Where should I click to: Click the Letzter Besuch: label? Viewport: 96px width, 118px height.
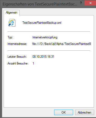(x=17, y=57)
